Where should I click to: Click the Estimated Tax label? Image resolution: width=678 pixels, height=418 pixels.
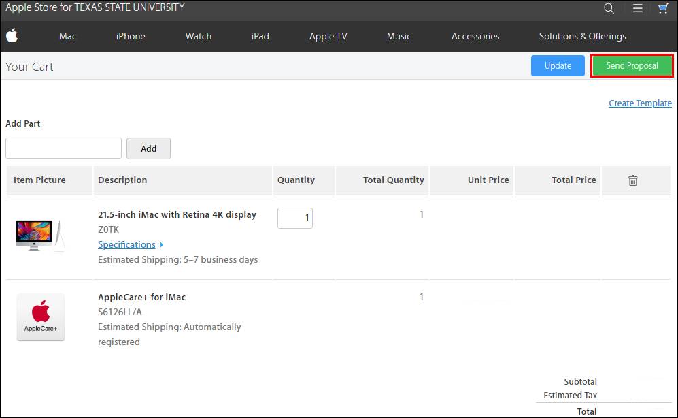(x=571, y=395)
